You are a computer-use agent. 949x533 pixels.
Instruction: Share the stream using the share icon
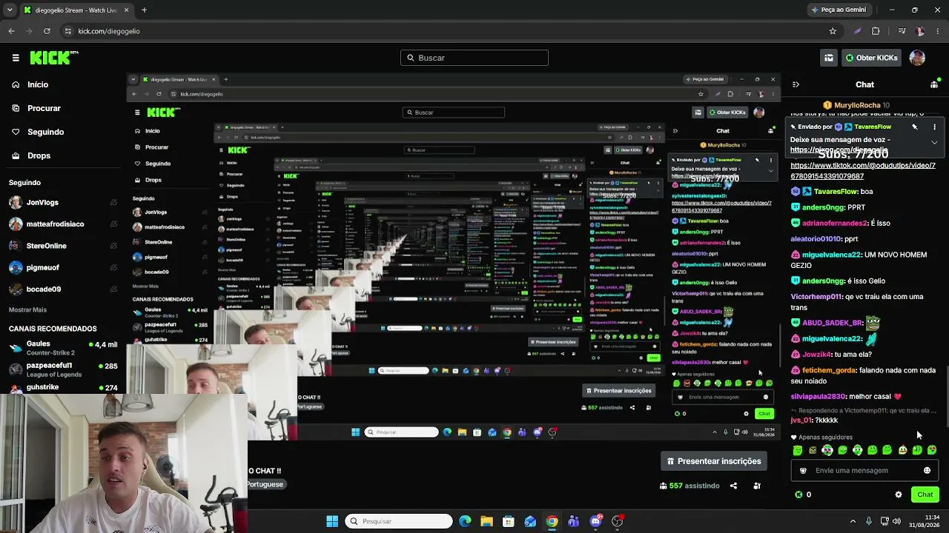click(x=733, y=486)
